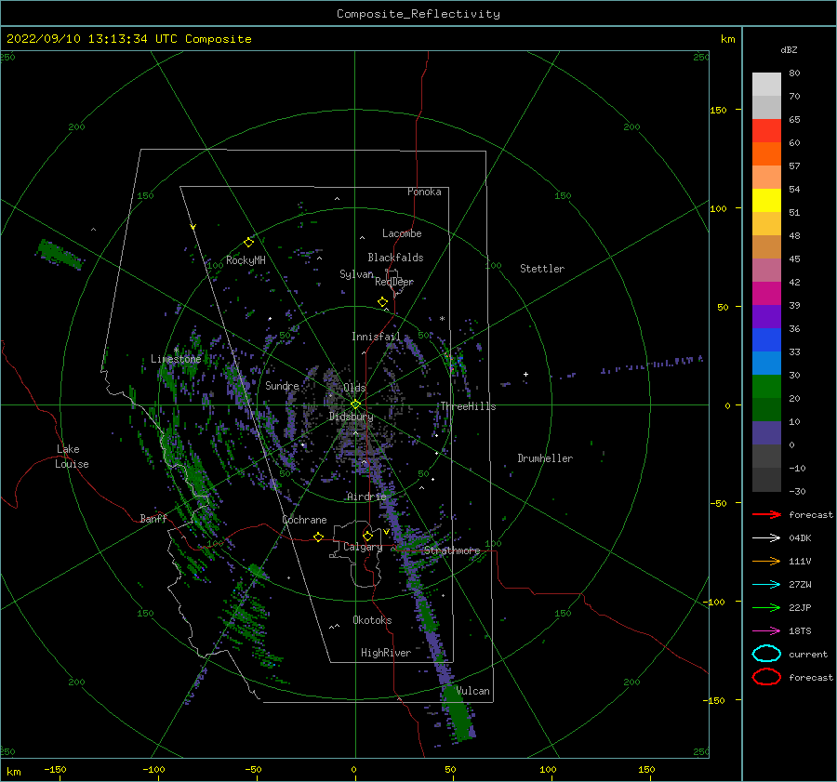This screenshot has height=782, width=837.
Task: Click the cyan 27ZW arrow icon
Action: click(766, 585)
